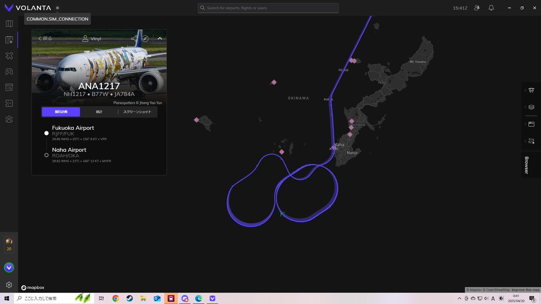The image size is (541, 304).
Task: Click the Planespotters photo credit
Action: click(138, 103)
